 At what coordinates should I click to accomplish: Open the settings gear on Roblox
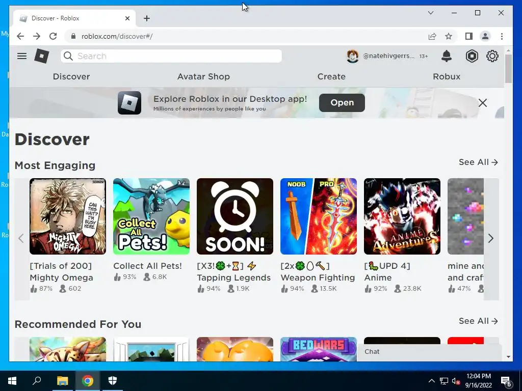pos(492,56)
